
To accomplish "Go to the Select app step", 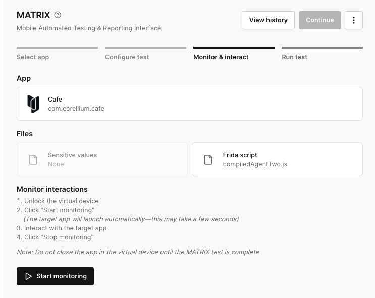I will coord(57,54).
